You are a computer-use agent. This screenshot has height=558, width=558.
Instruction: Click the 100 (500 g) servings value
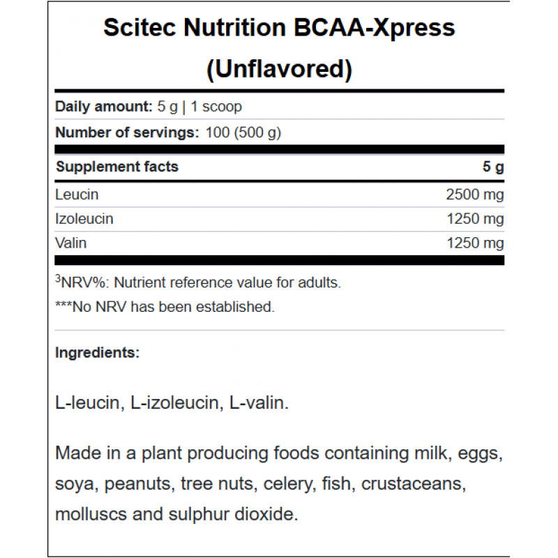point(243,132)
